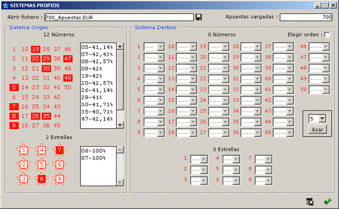339x209 pixels.
Task: Toggle highlighted number 26 in Sistema Origen
Action: point(35,116)
